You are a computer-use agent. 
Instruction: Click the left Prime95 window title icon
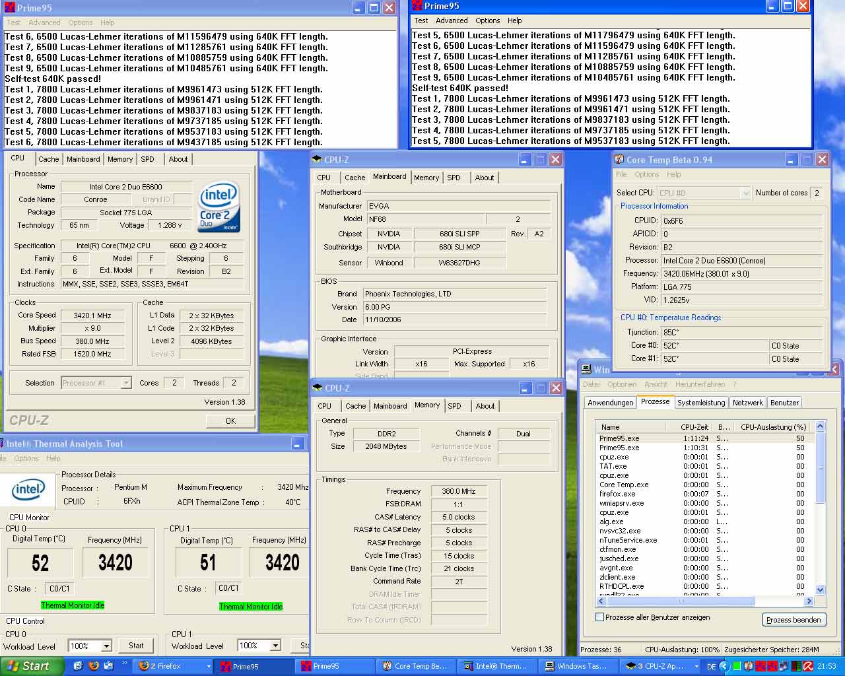[x=10, y=7]
